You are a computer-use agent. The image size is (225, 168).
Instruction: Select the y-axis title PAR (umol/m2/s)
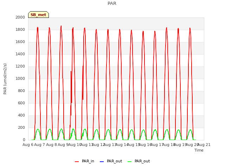[x=5, y=79]
